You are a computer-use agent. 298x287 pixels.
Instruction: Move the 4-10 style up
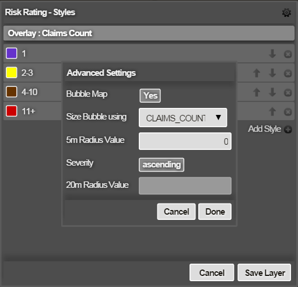click(257, 92)
